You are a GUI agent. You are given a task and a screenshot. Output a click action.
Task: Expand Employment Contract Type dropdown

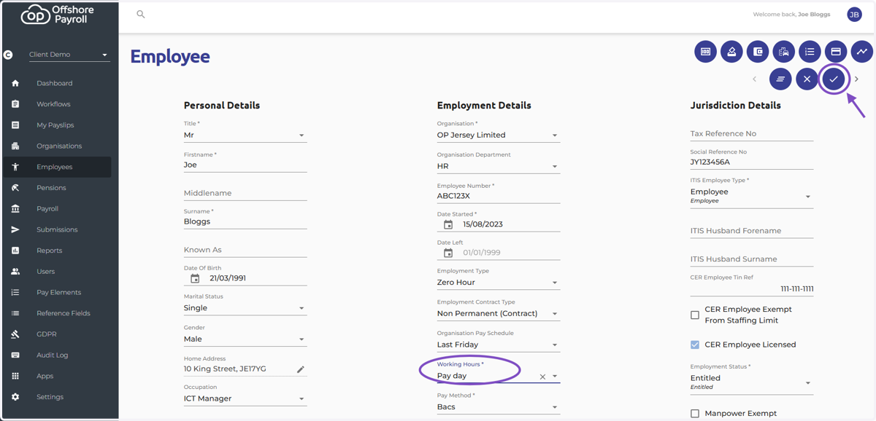[x=498, y=313]
